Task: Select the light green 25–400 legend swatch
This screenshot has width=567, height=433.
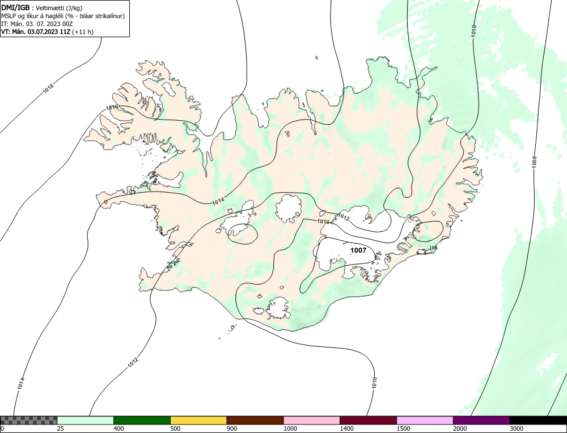Action: click(86, 420)
